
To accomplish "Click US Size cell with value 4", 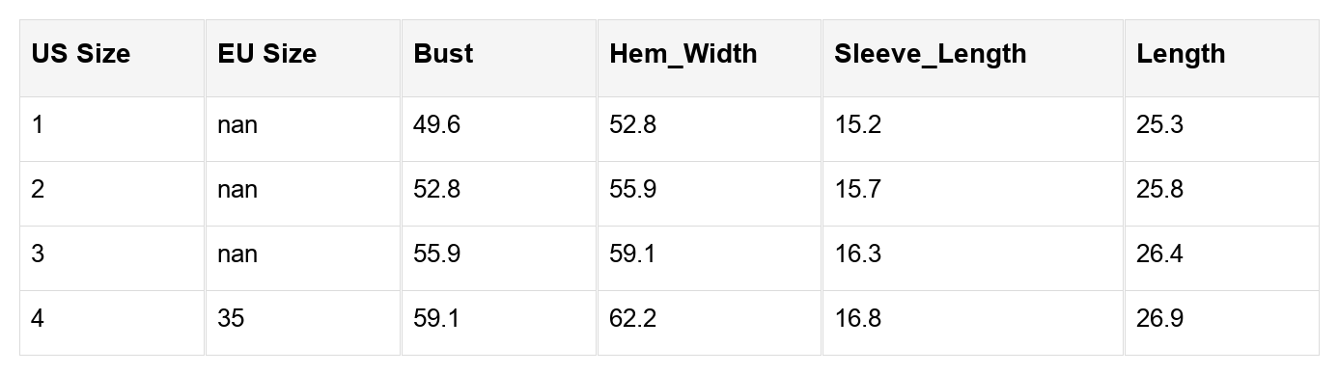I will click(x=112, y=323).
